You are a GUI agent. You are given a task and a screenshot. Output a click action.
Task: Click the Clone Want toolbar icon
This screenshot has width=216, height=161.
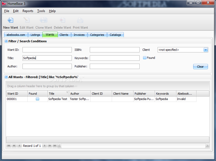(44, 20)
